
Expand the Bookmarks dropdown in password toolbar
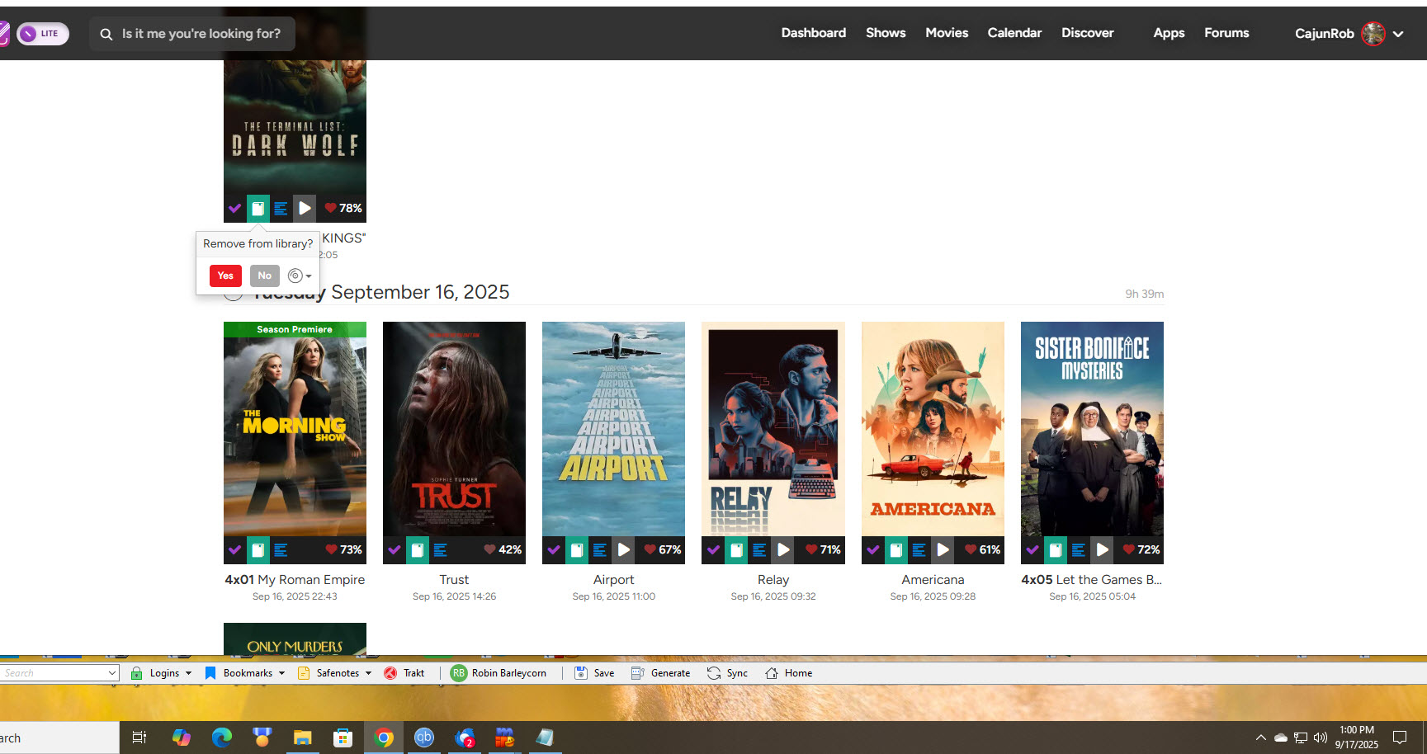pos(281,673)
